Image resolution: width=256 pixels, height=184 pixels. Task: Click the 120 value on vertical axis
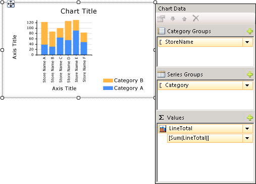tap(30, 23)
